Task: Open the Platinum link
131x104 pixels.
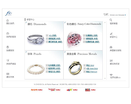Action: point(92,72)
